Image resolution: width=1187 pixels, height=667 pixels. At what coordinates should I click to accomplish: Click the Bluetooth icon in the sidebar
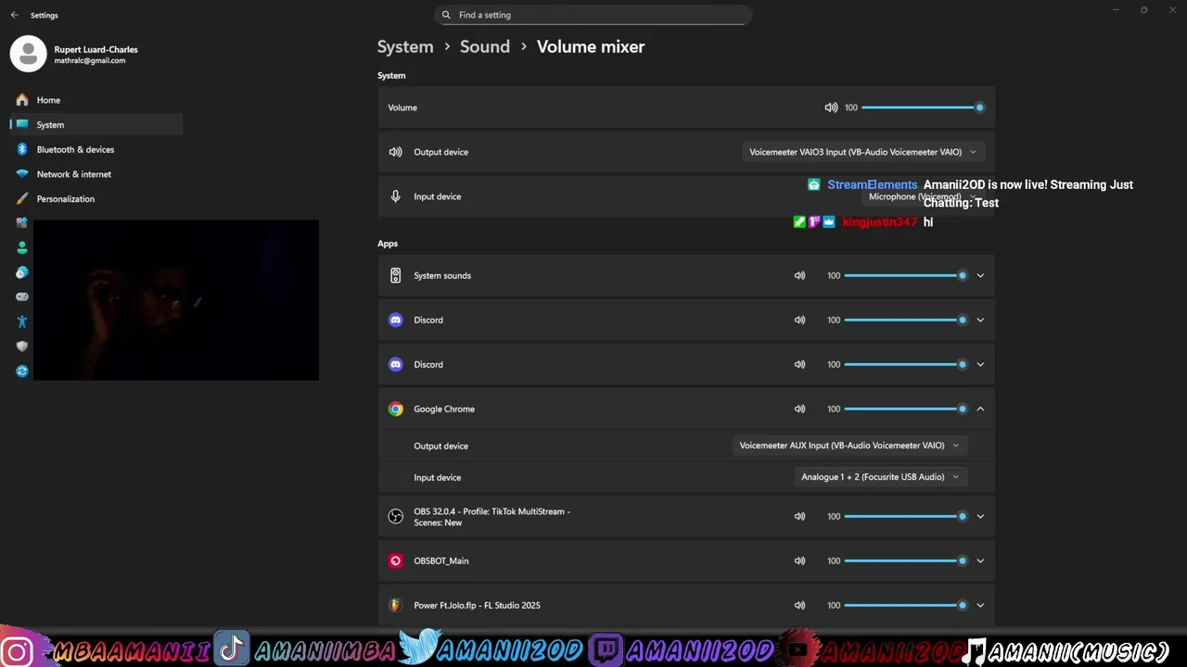pyautogui.click(x=22, y=149)
